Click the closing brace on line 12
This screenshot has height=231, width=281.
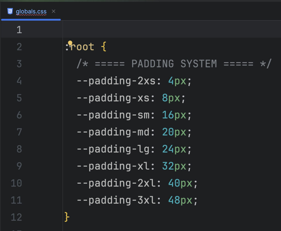(67, 217)
